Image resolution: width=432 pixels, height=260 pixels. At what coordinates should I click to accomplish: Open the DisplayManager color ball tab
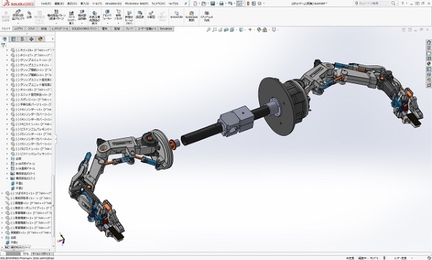pyautogui.click(x=40, y=39)
